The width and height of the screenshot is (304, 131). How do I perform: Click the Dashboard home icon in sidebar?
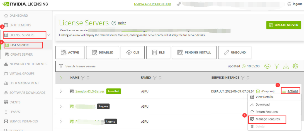[6, 16]
